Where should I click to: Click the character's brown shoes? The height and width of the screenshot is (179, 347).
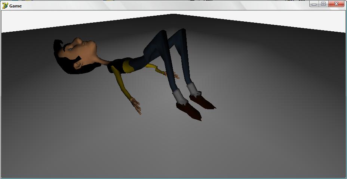click(x=196, y=107)
